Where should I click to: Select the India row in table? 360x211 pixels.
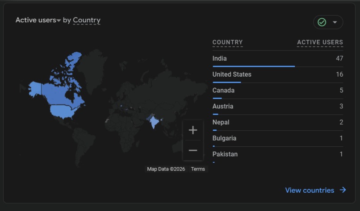278,59
